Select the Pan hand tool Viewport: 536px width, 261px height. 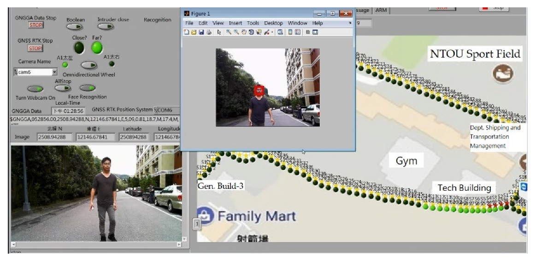coord(244,32)
